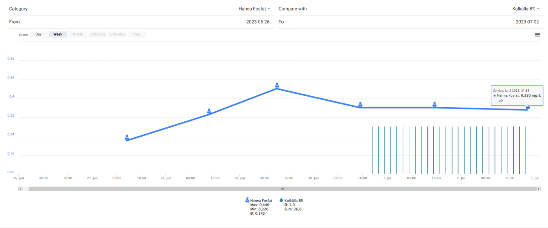The width and height of the screenshot is (548, 228).
Task: Click the 29. Jun x-axis label
Action: pos(239,178)
